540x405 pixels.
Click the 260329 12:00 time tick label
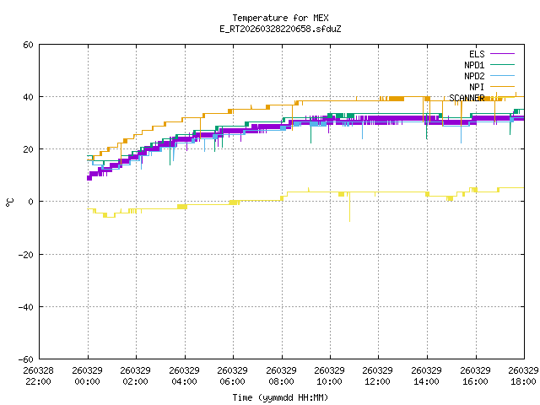[x=378, y=375]
